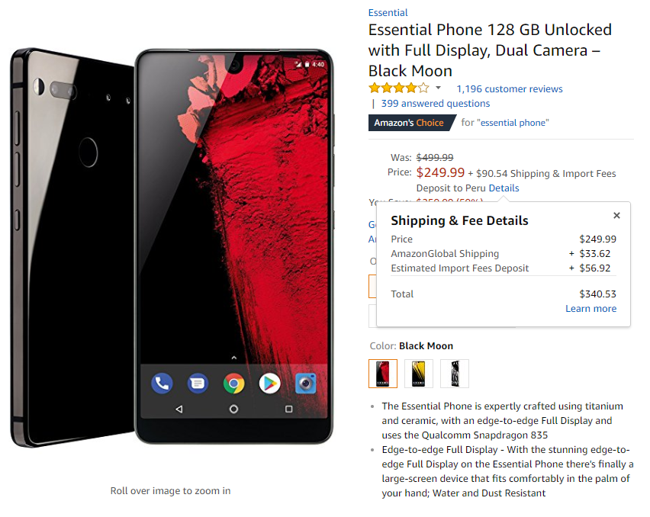This screenshot has width=650, height=517.
Task: Open 399 answered questions link
Action: [x=436, y=104]
